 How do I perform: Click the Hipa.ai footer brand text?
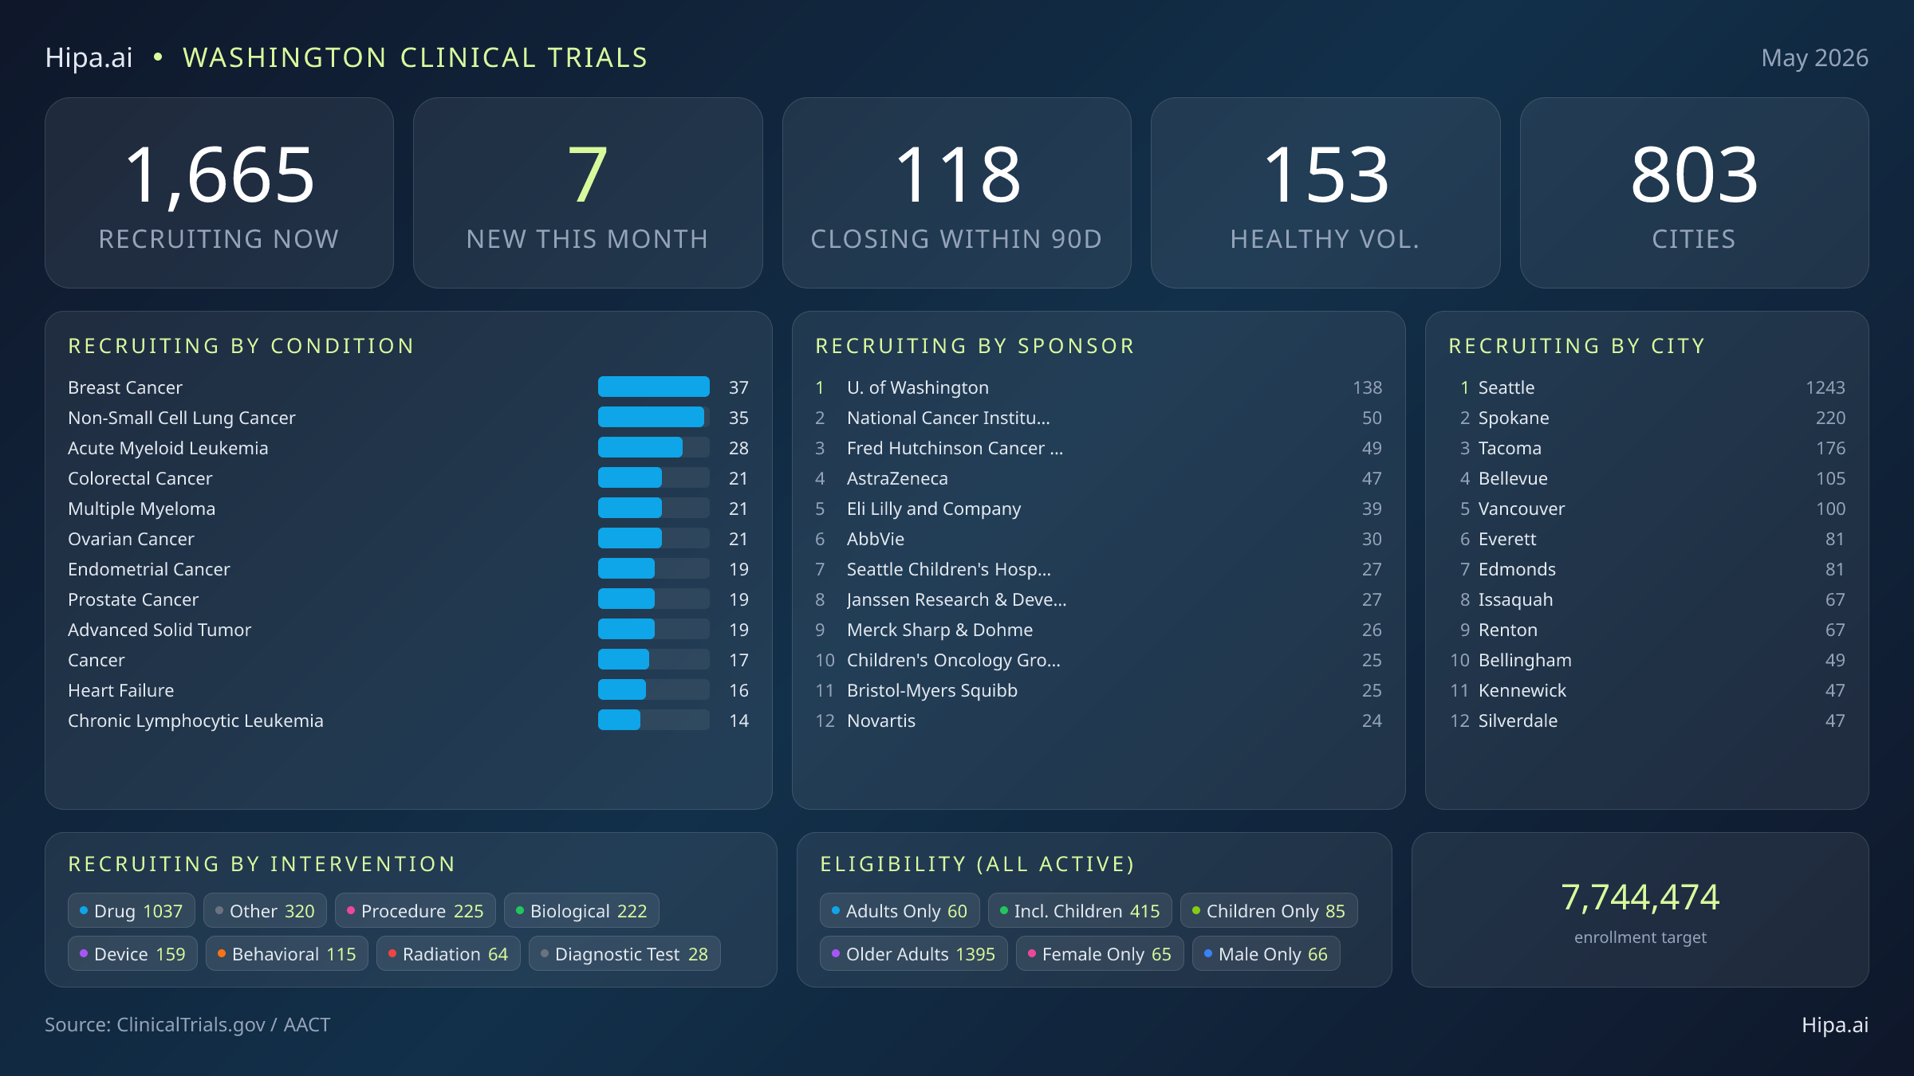[x=1835, y=1024]
